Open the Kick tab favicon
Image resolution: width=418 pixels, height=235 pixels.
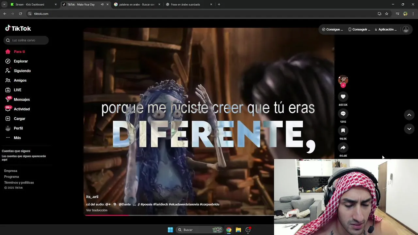(12, 5)
